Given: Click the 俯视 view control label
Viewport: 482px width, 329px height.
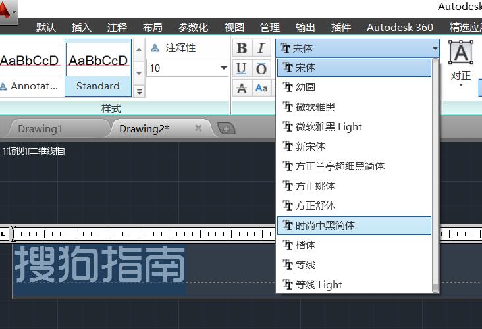Looking at the screenshot, I should tap(18, 151).
